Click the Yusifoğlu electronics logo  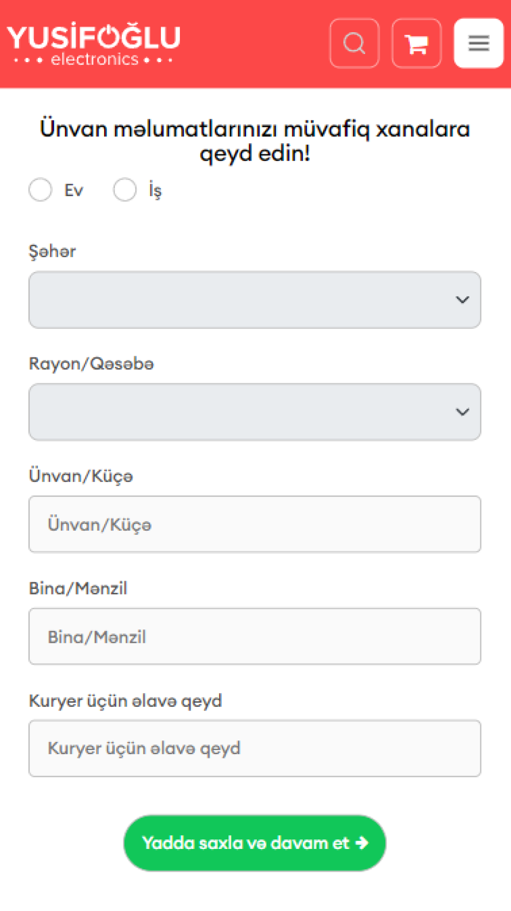coord(94,44)
